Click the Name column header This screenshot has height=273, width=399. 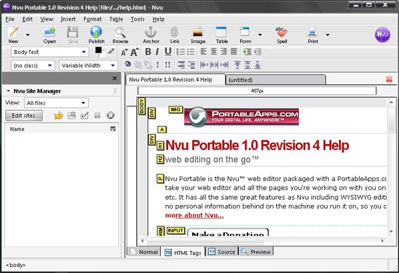[x=57, y=129]
